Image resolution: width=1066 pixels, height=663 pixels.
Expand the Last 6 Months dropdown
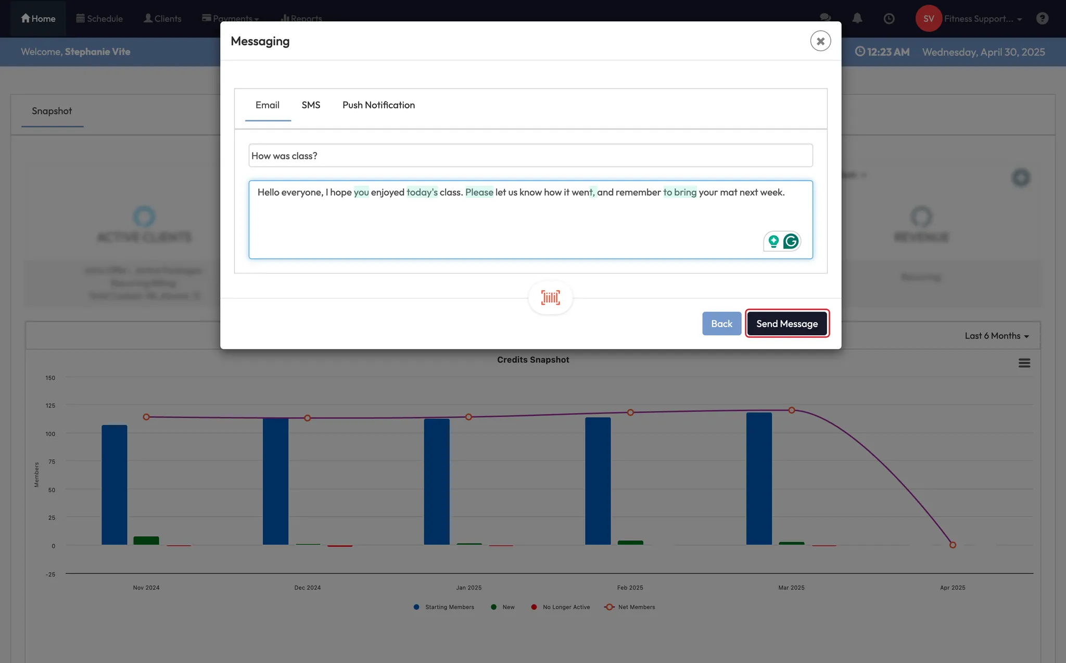point(996,336)
